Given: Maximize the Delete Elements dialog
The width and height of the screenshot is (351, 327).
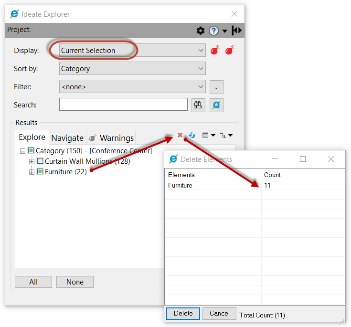Looking at the screenshot, I should click(303, 159).
